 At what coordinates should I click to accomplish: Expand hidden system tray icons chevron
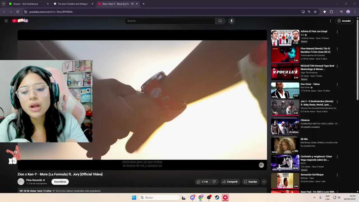pyautogui.click(x=314, y=198)
